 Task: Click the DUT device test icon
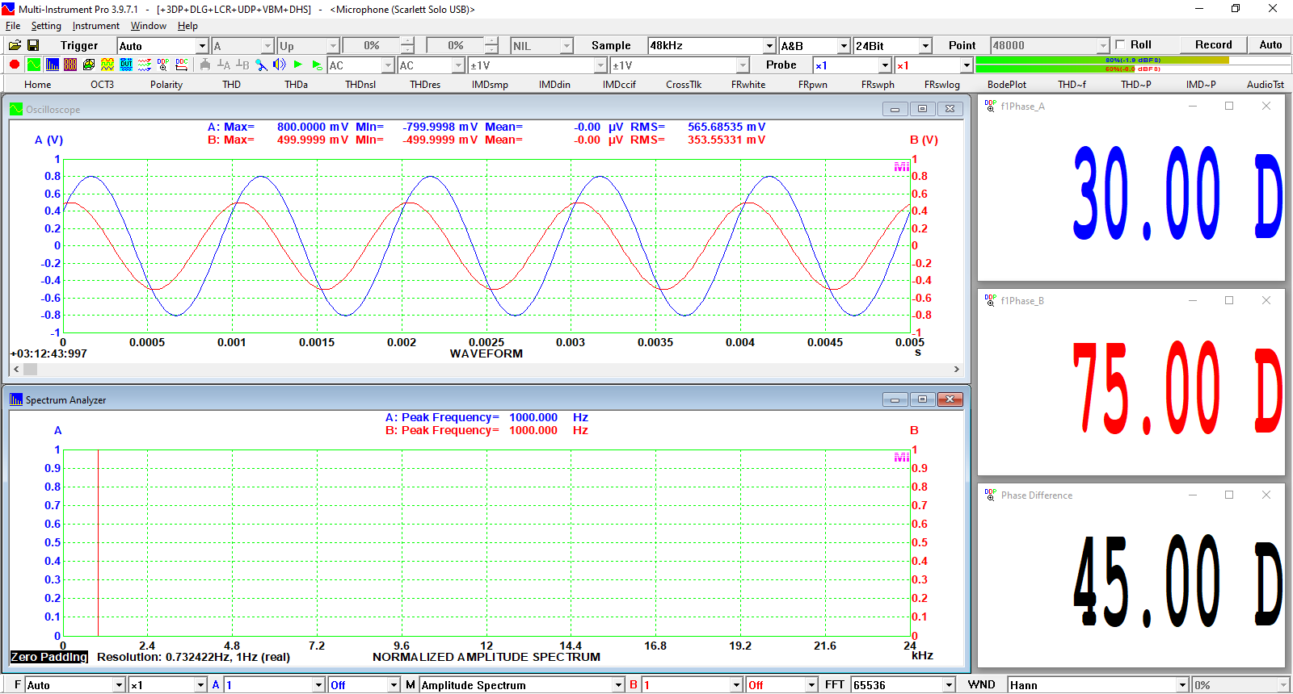126,65
